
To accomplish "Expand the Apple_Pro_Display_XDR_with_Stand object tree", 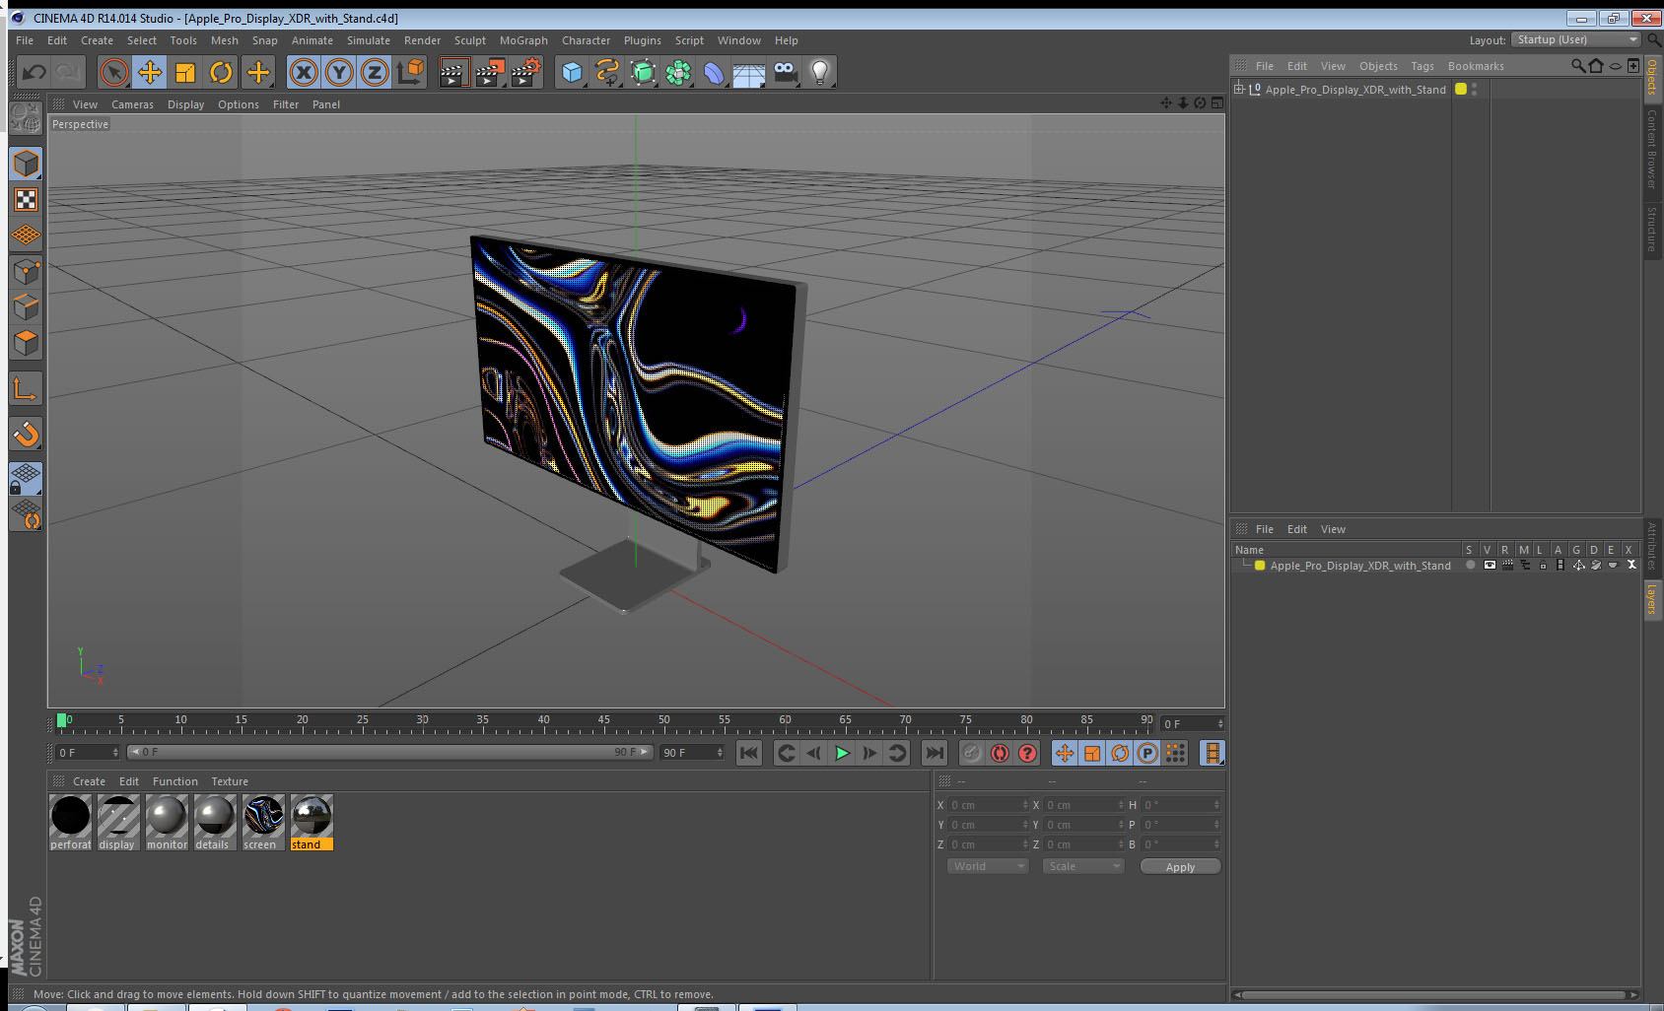I will coord(1239,90).
